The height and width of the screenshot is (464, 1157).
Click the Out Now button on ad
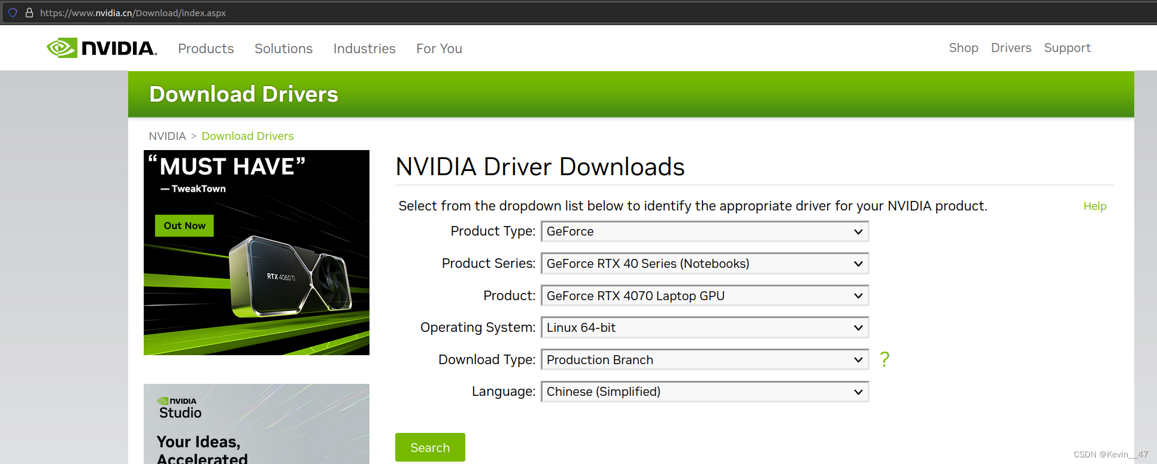pyautogui.click(x=184, y=225)
